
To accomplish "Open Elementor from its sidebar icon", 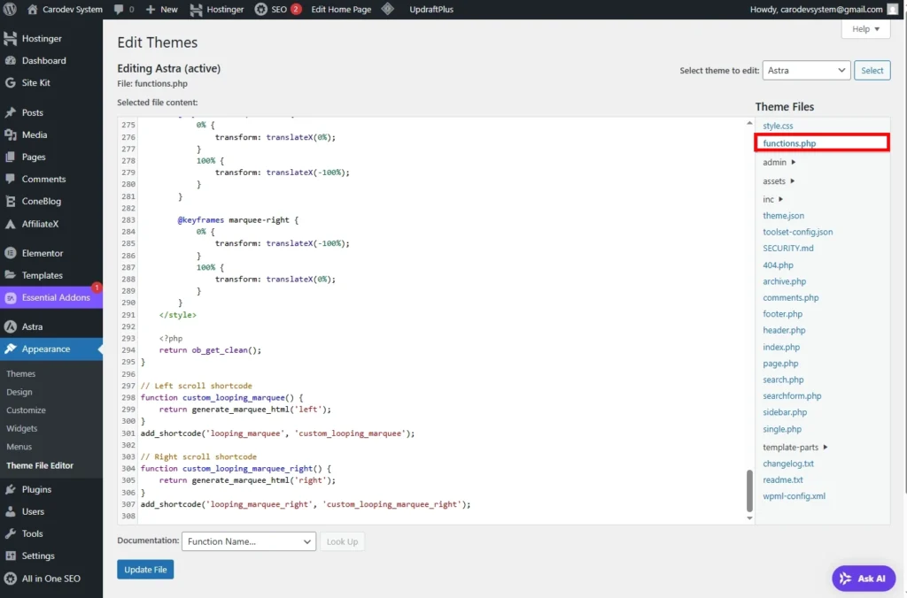I will pyautogui.click(x=11, y=253).
